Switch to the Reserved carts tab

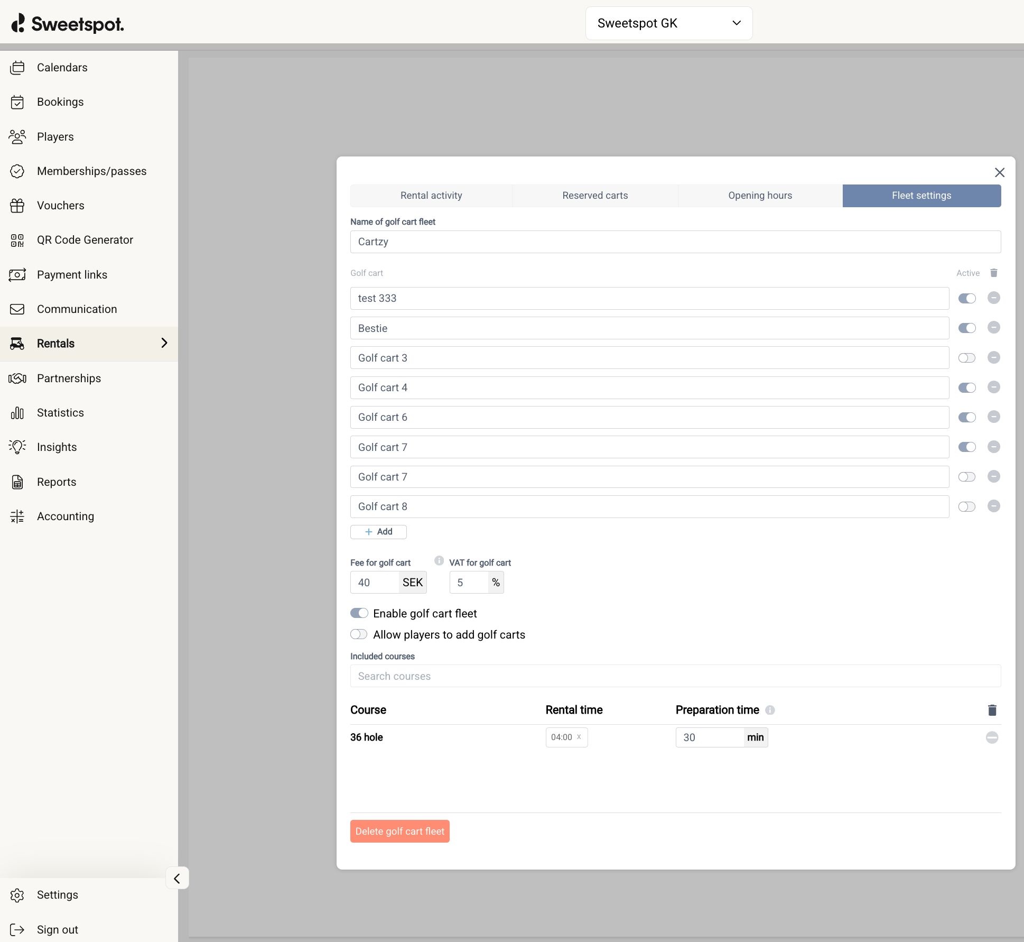pyautogui.click(x=595, y=196)
